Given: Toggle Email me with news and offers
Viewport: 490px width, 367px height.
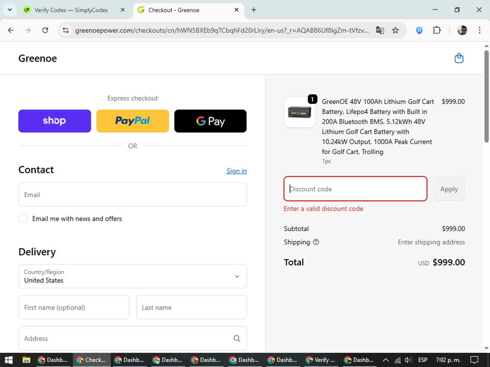Looking at the screenshot, I should [x=23, y=218].
